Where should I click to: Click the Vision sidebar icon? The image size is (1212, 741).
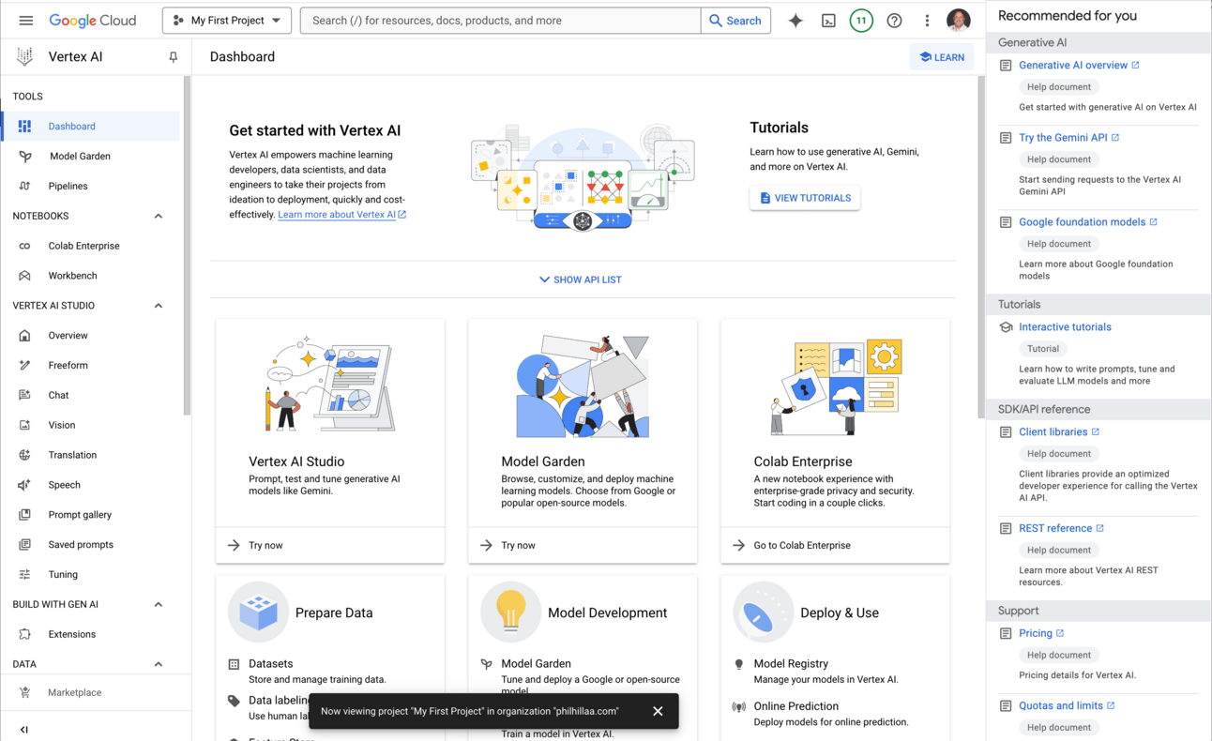[x=24, y=425]
